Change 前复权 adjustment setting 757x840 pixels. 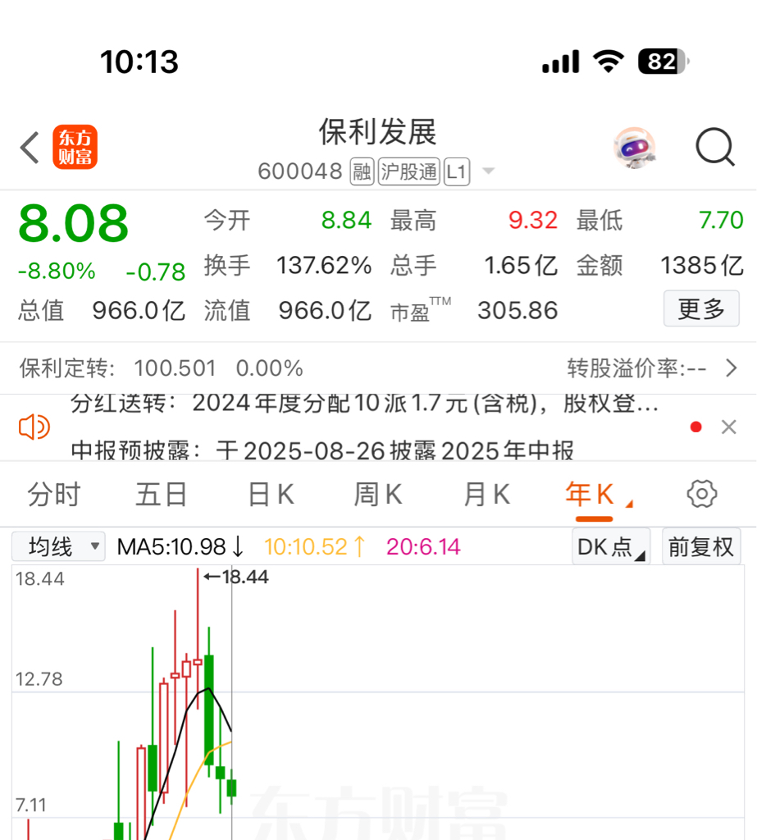[x=701, y=547]
